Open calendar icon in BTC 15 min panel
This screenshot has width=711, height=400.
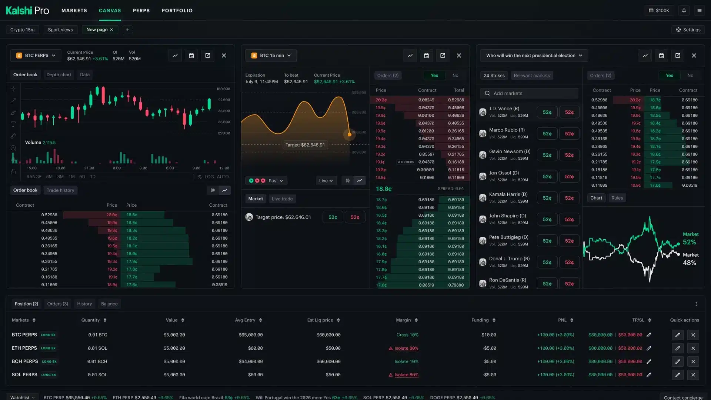click(426, 56)
